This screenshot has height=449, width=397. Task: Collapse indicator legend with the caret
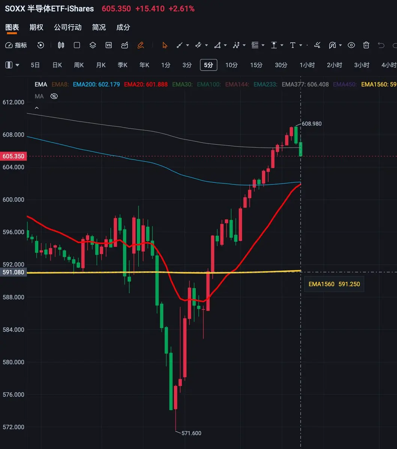point(37,108)
